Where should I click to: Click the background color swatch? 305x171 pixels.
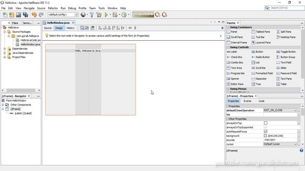pyautogui.click(x=265, y=136)
